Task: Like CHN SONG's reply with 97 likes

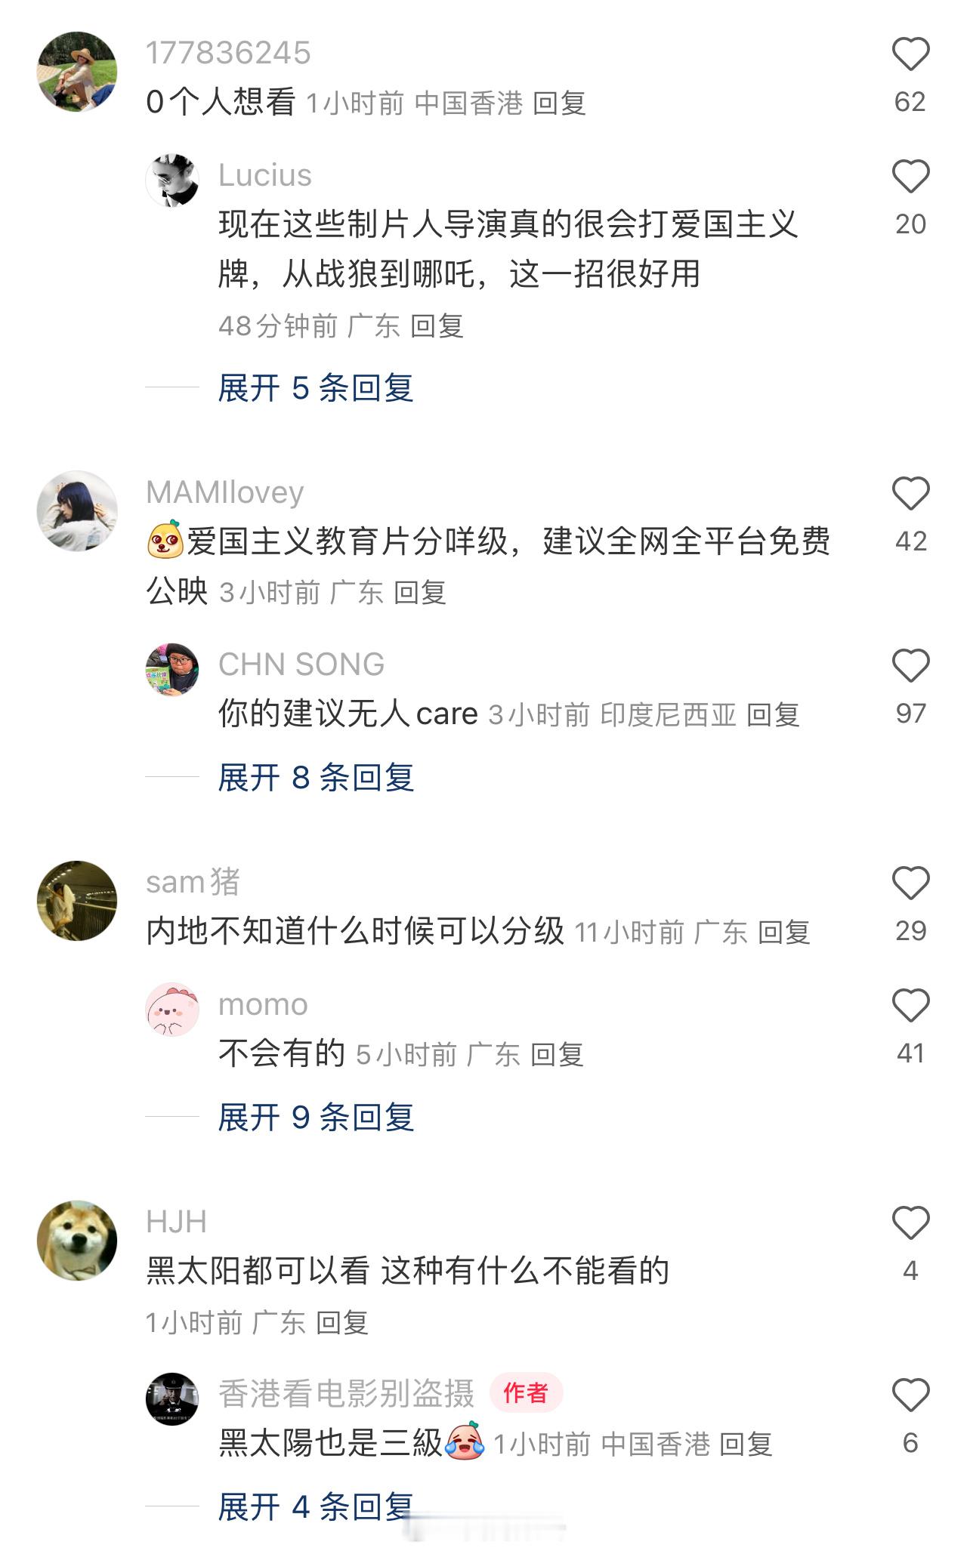Action: (910, 666)
